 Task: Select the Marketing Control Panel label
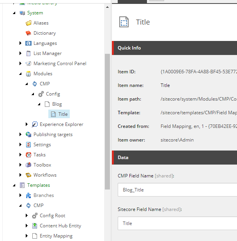pyautogui.click(x=60, y=64)
